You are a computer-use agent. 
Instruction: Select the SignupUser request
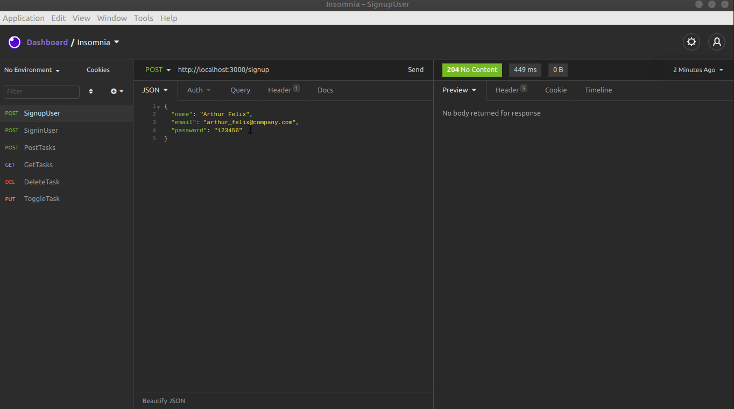pyautogui.click(x=66, y=113)
